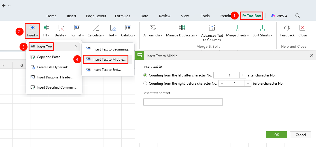Select column G header
This screenshot has width=316, height=147.
point(22,65)
